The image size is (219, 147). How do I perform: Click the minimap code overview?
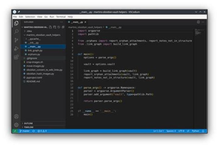[x=200, y=32]
